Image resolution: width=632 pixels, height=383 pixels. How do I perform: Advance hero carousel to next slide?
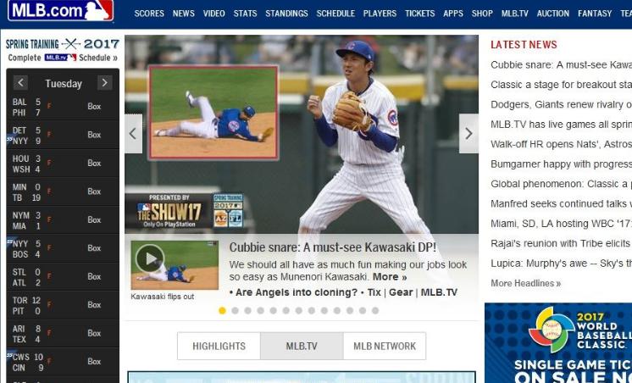point(468,133)
